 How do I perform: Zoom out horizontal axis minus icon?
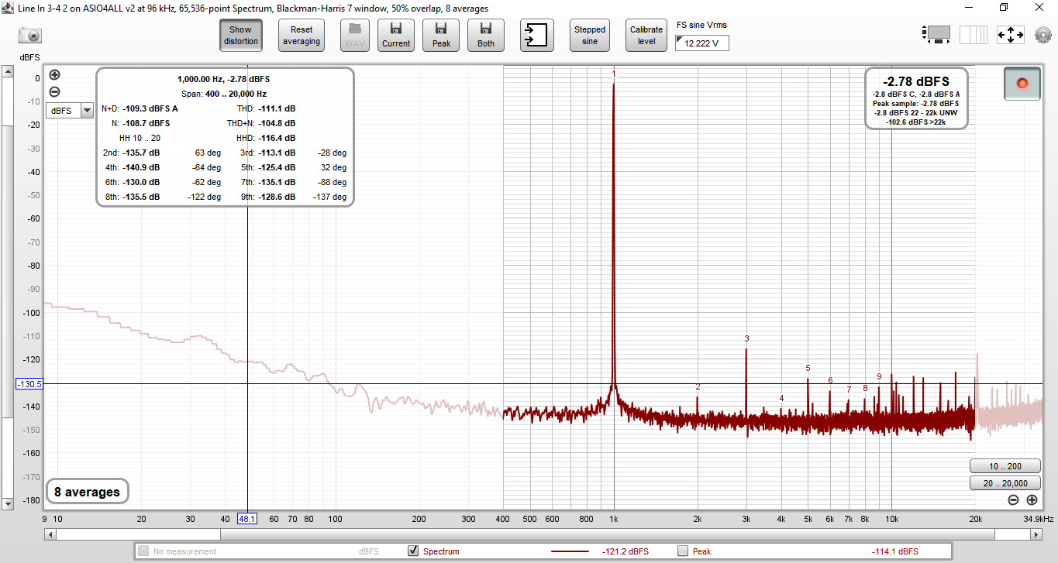tap(1013, 499)
